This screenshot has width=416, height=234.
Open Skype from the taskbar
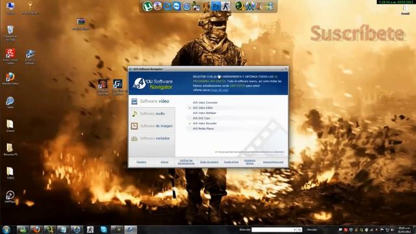(x=104, y=229)
